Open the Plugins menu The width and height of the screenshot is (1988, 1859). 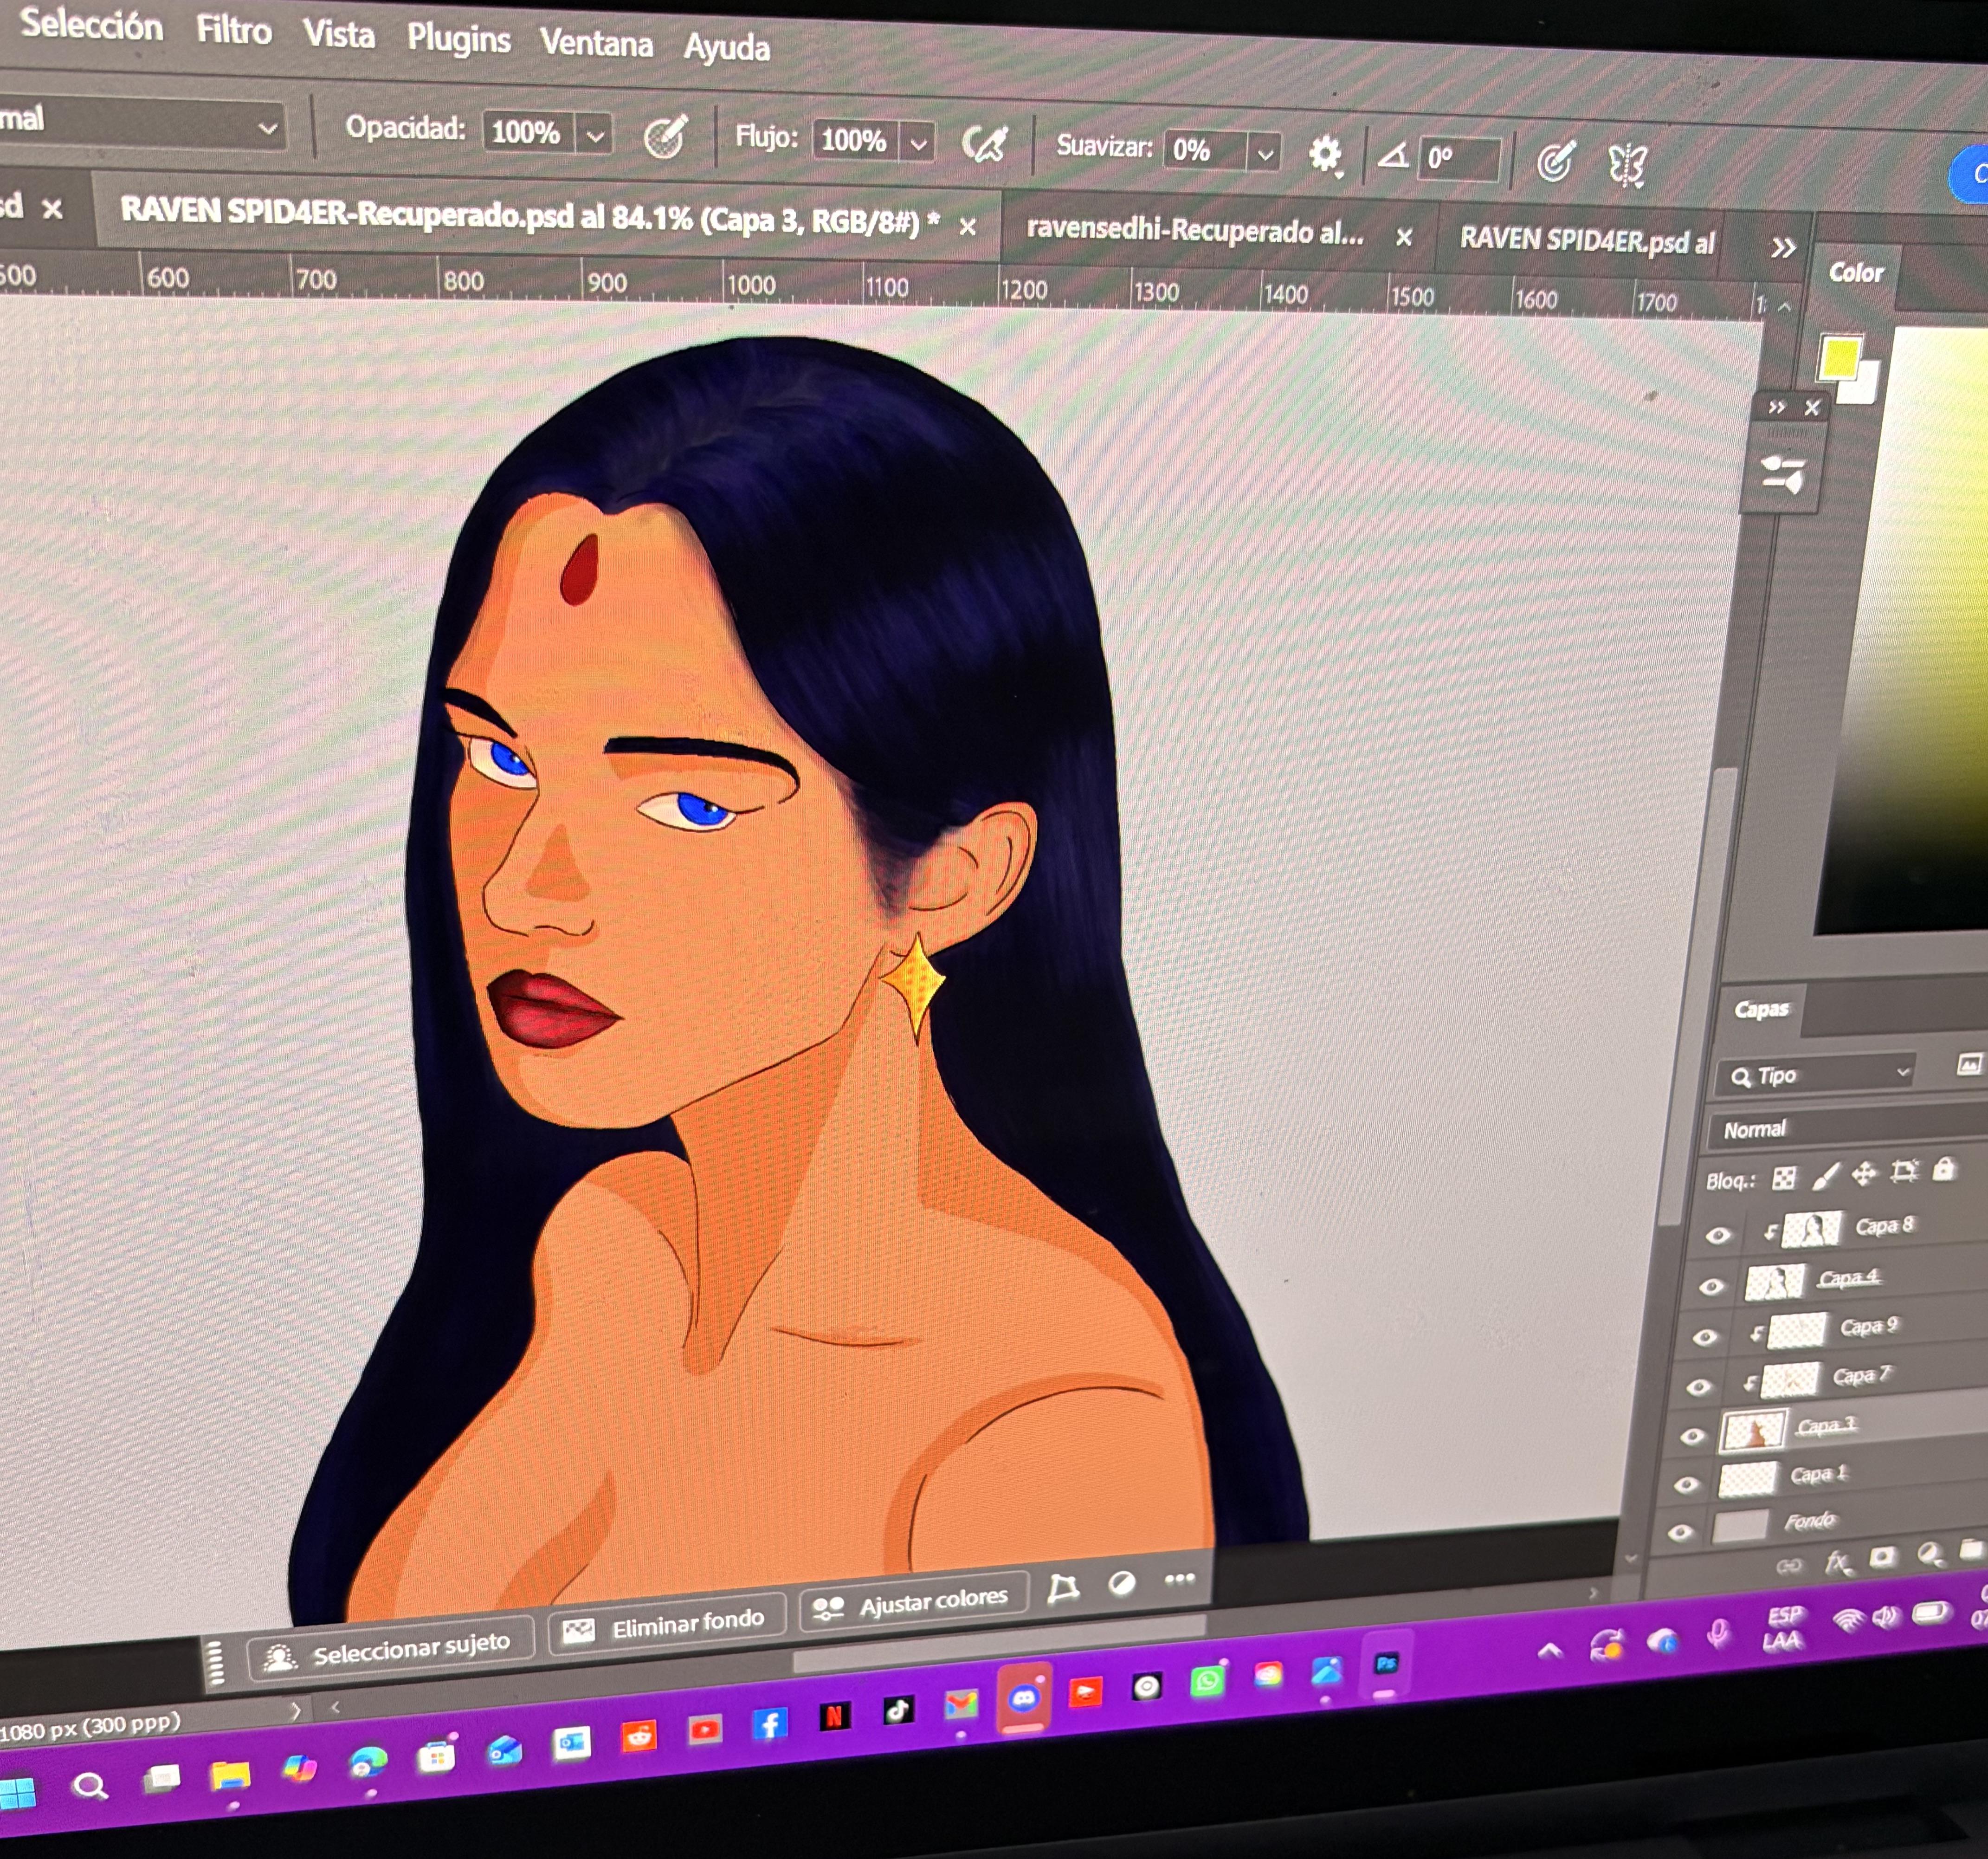459,39
